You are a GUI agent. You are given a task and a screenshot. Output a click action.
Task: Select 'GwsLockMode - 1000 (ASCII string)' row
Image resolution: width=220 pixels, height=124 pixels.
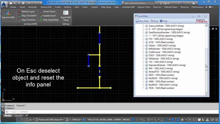[166, 26]
